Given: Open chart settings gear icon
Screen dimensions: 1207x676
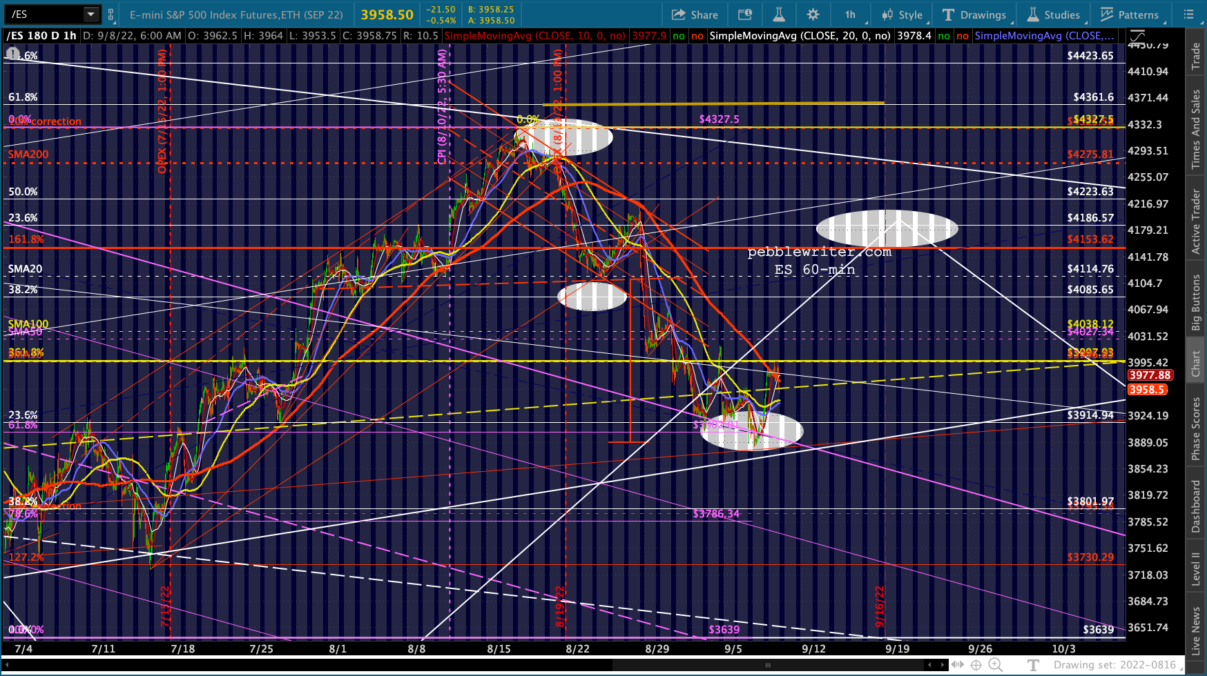Looking at the screenshot, I should pyautogui.click(x=813, y=14).
